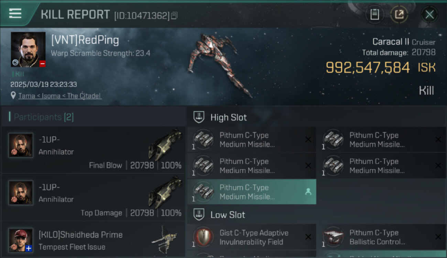Click the first Medium Missile launcher icon
The height and width of the screenshot is (258, 447).
point(203,139)
